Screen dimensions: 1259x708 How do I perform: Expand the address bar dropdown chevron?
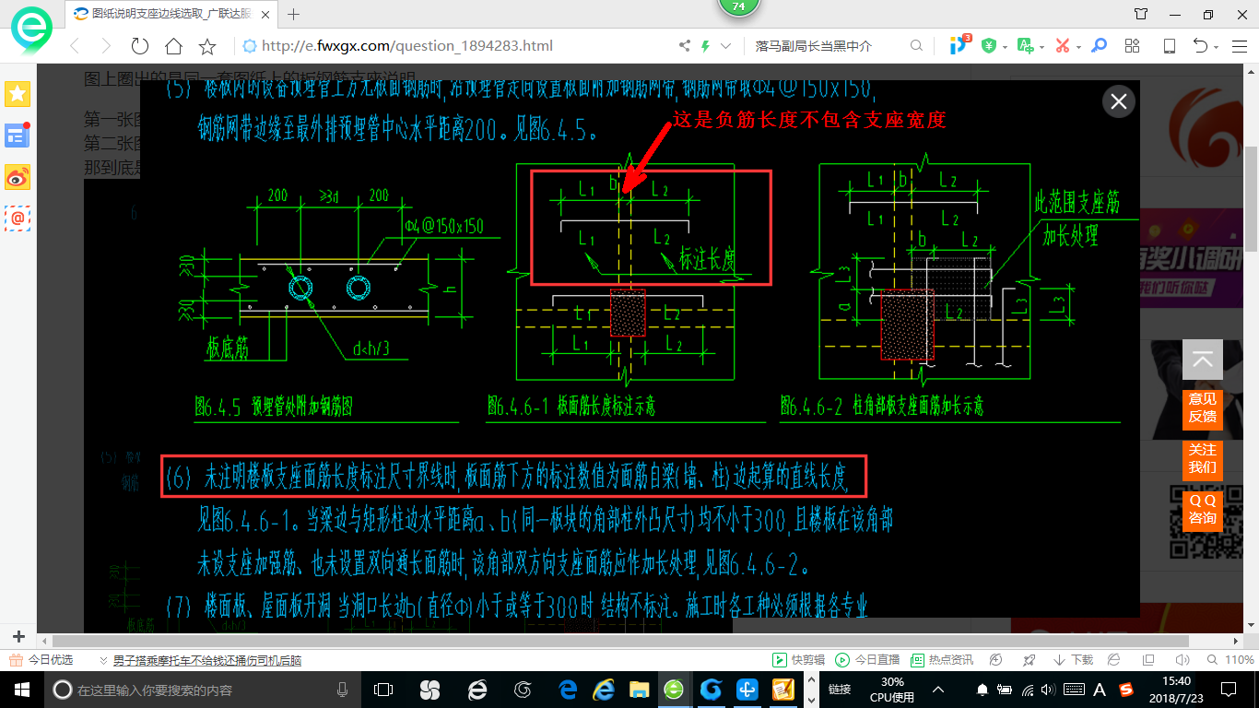(x=726, y=46)
